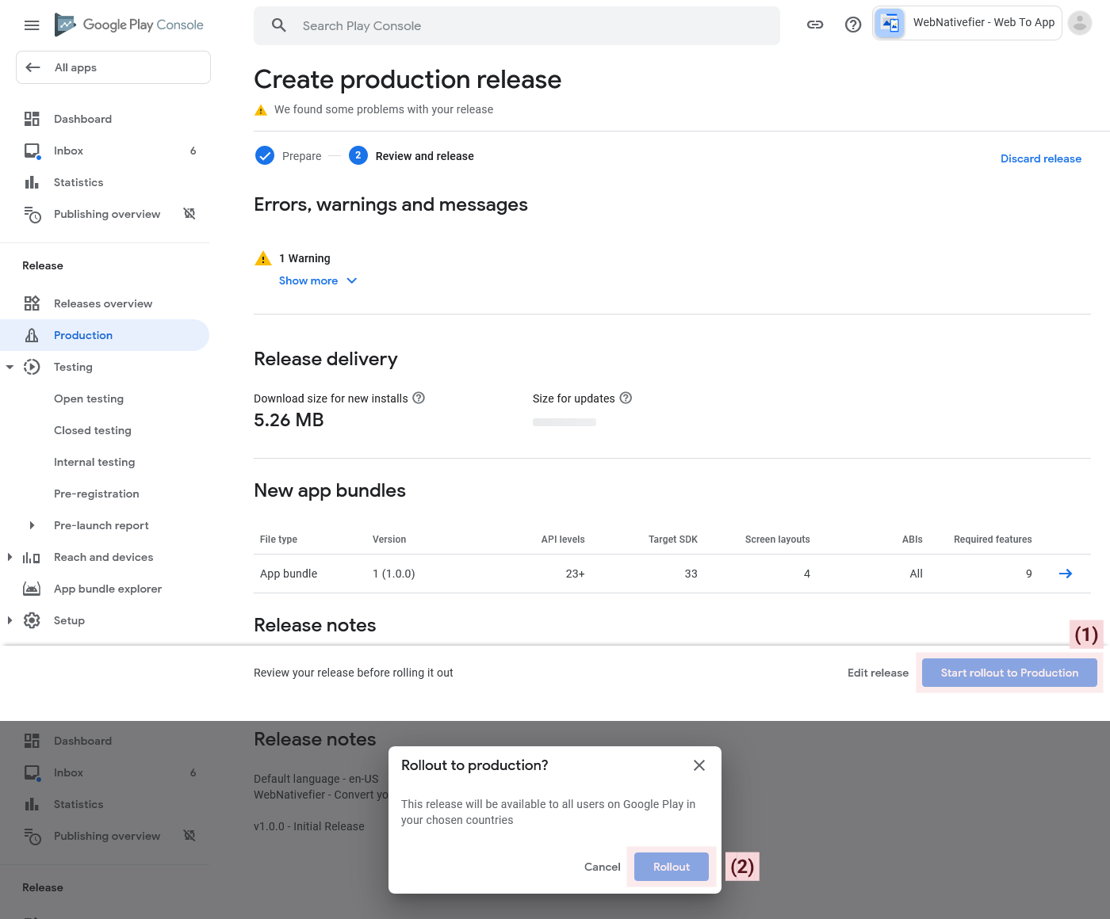
Task: Click the managed publishing off icon in top sidebar
Action: point(189,214)
